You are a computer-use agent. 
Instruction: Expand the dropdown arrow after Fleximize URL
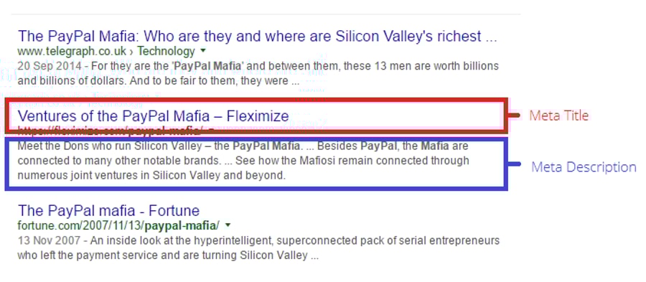[x=211, y=131]
